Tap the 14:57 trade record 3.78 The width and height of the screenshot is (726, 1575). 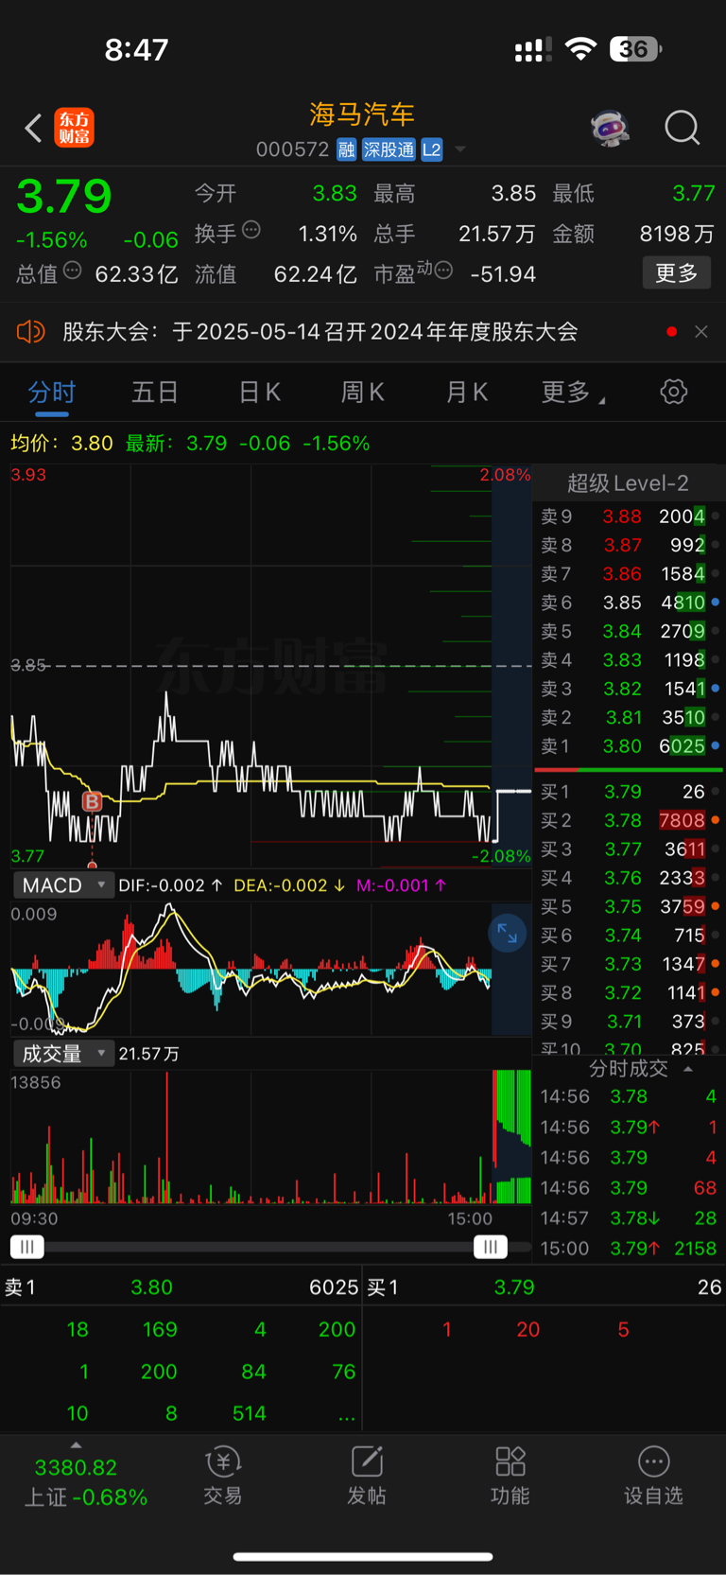click(x=629, y=1218)
